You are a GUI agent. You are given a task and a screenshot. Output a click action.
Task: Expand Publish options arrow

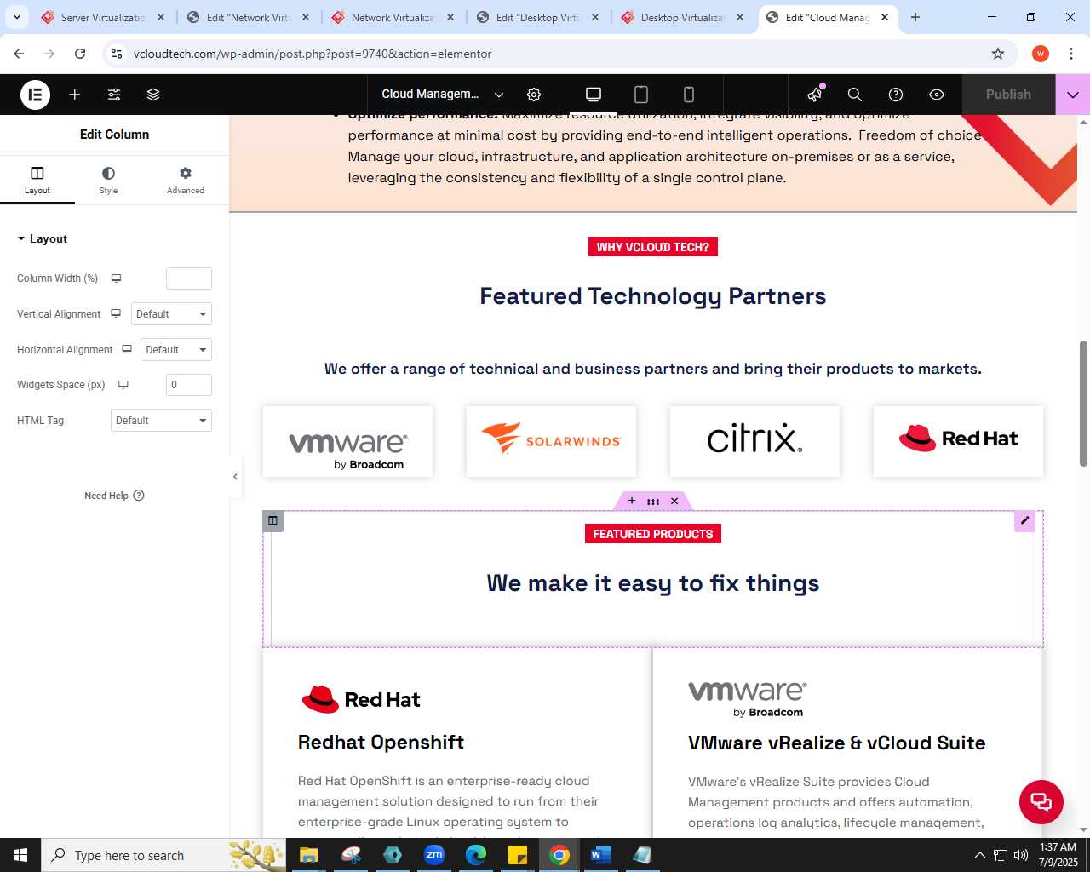1073,95
